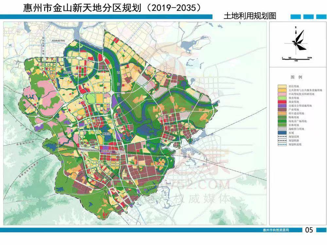The height and width of the screenshot is (245, 327).
Task: Click the vertical 规划轨道1号线 map label
Action: pos(43,46)
